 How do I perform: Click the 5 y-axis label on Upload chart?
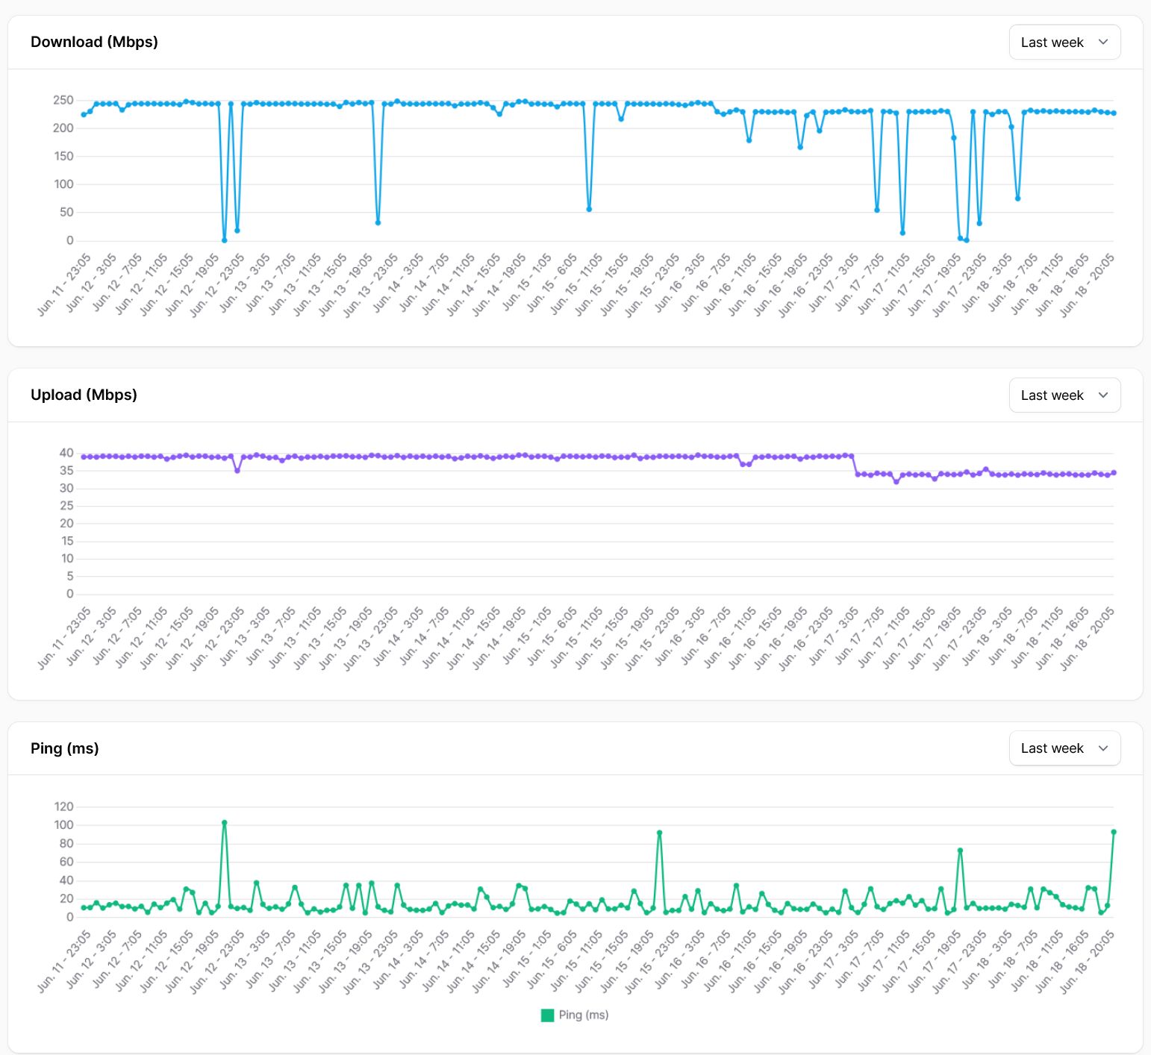click(70, 576)
